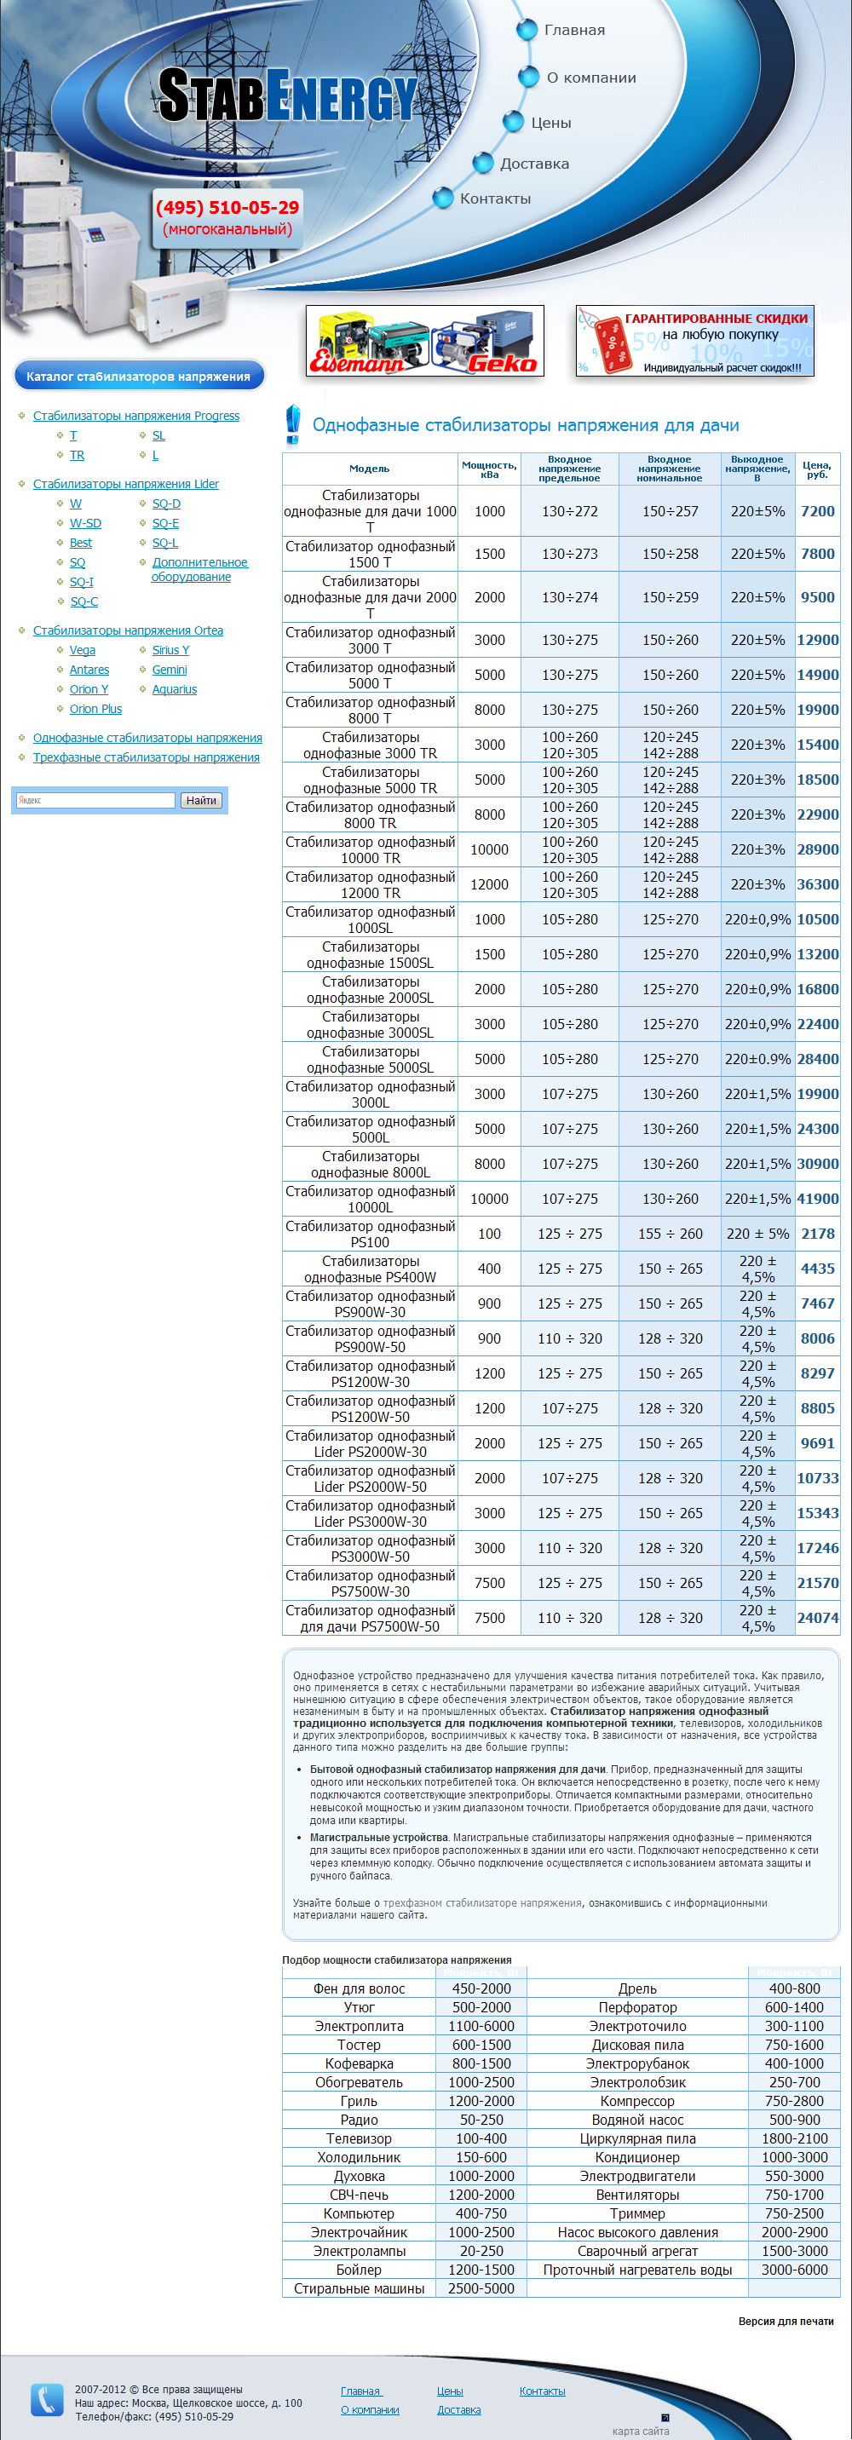Click the StabEnergy logo
The image size is (852, 2440).
click(287, 95)
